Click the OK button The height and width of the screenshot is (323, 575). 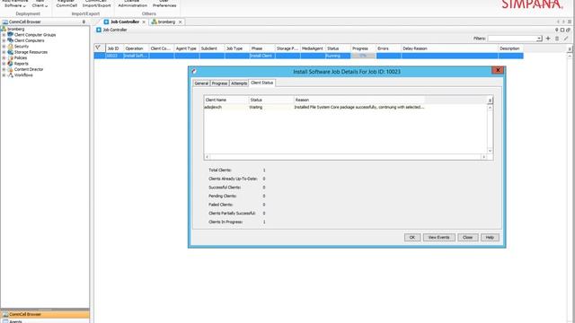412,237
